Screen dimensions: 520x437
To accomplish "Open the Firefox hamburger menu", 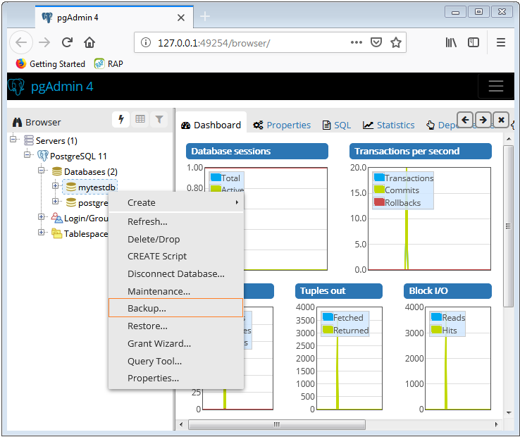I will 501,42.
